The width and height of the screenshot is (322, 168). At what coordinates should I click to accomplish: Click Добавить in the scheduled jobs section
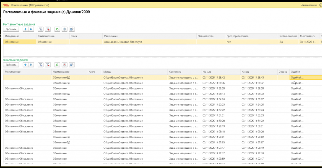(11, 29)
